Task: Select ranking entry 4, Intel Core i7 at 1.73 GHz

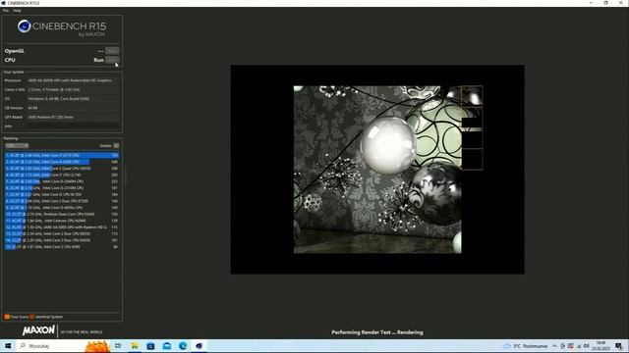Action: click(x=62, y=175)
